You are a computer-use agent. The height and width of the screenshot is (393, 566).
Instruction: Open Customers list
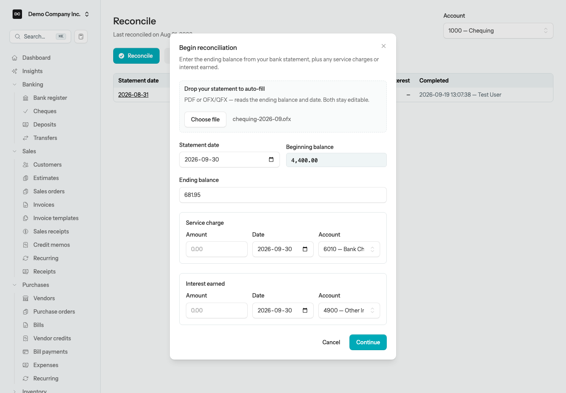point(47,165)
